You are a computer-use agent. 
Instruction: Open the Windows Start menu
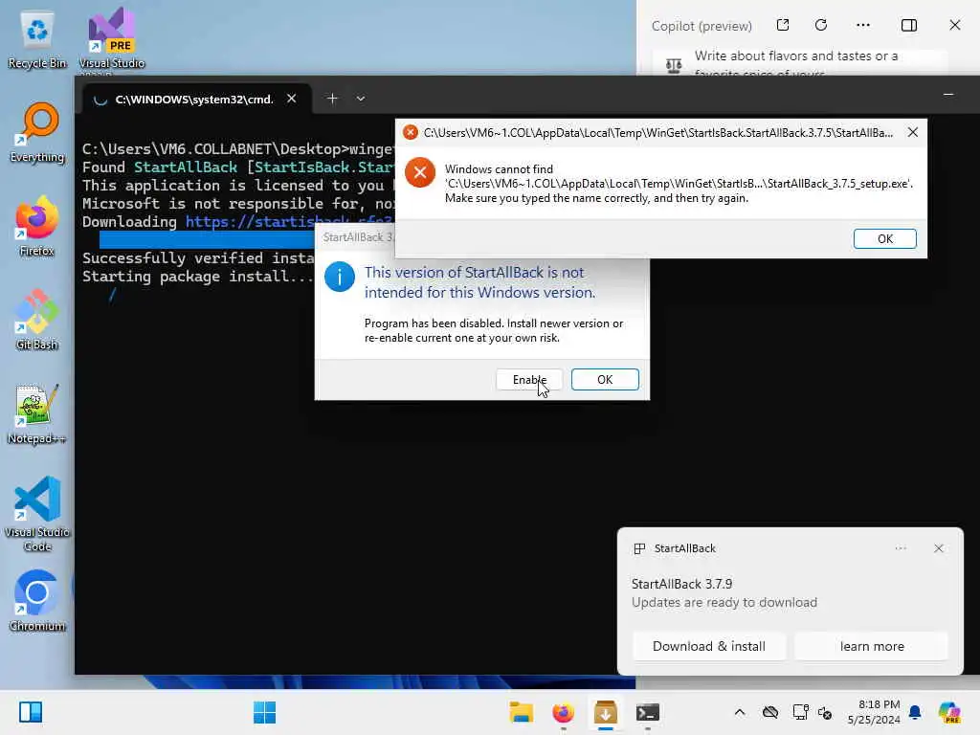(264, 712)
